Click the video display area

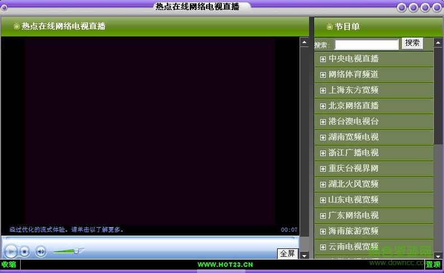pyautogui.click(x=150, y=131)
